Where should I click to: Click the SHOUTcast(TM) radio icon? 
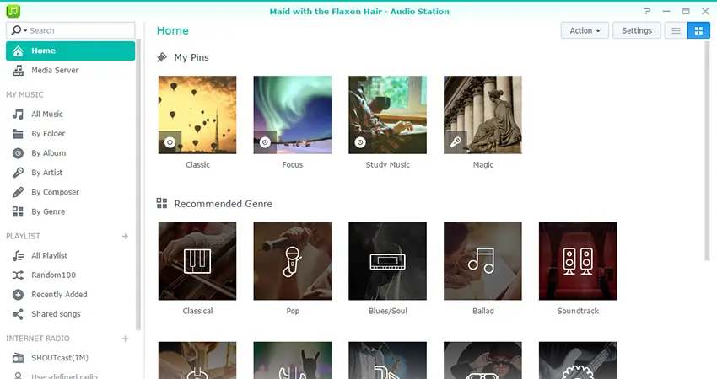pos(18,358)
